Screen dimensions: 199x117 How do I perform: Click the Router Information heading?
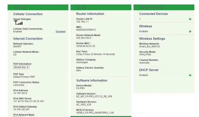[90, 14]
